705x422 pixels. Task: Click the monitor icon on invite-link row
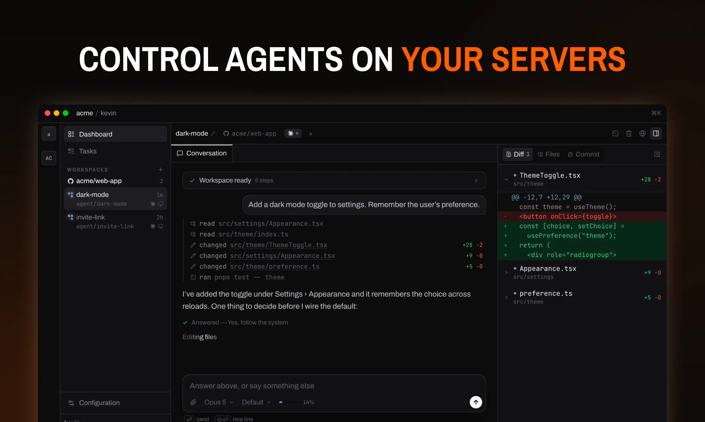click(161, 226)
